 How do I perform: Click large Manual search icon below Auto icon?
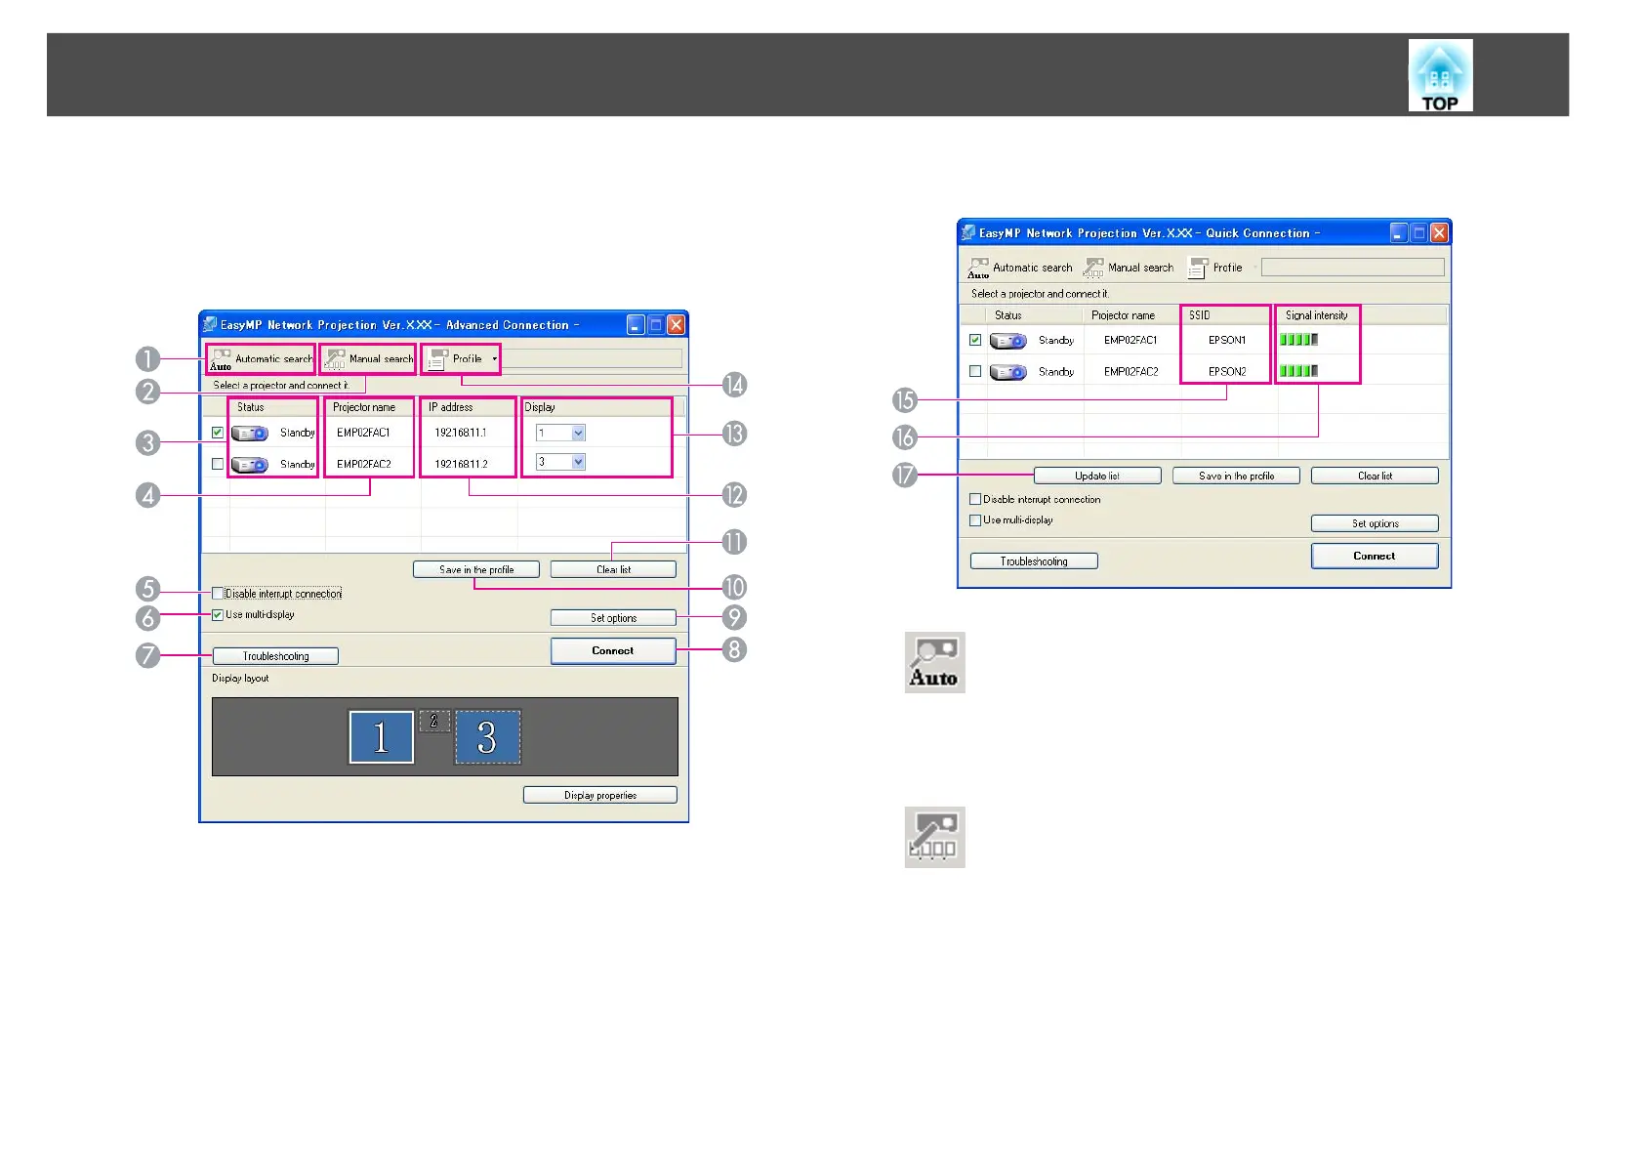click(x=935, y=837)
